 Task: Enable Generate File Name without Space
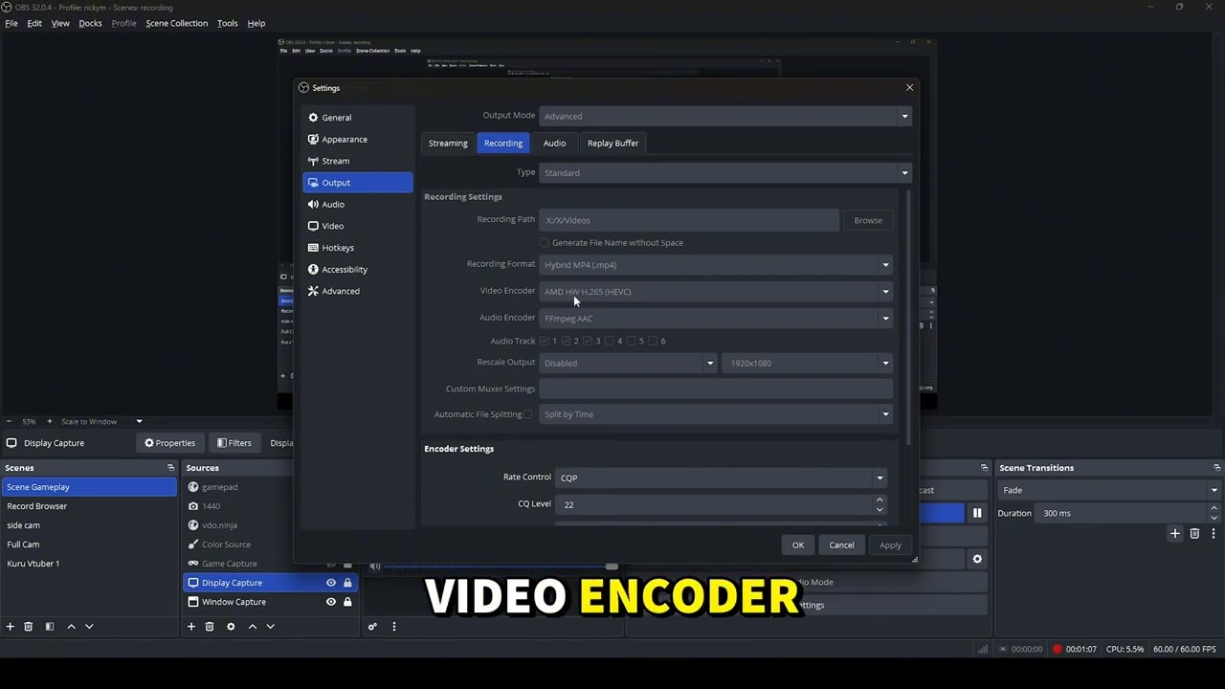pyautogui.click(x=545, y=243)
